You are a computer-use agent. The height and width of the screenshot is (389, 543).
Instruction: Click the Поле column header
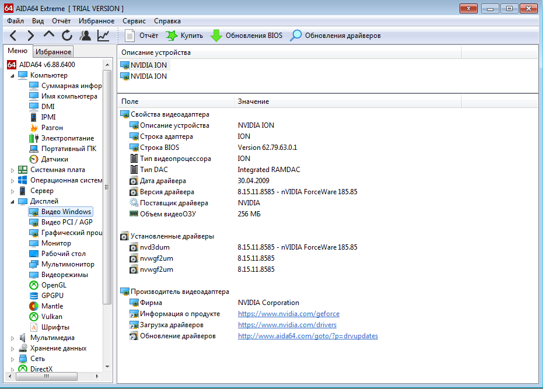tap(176, 101)
